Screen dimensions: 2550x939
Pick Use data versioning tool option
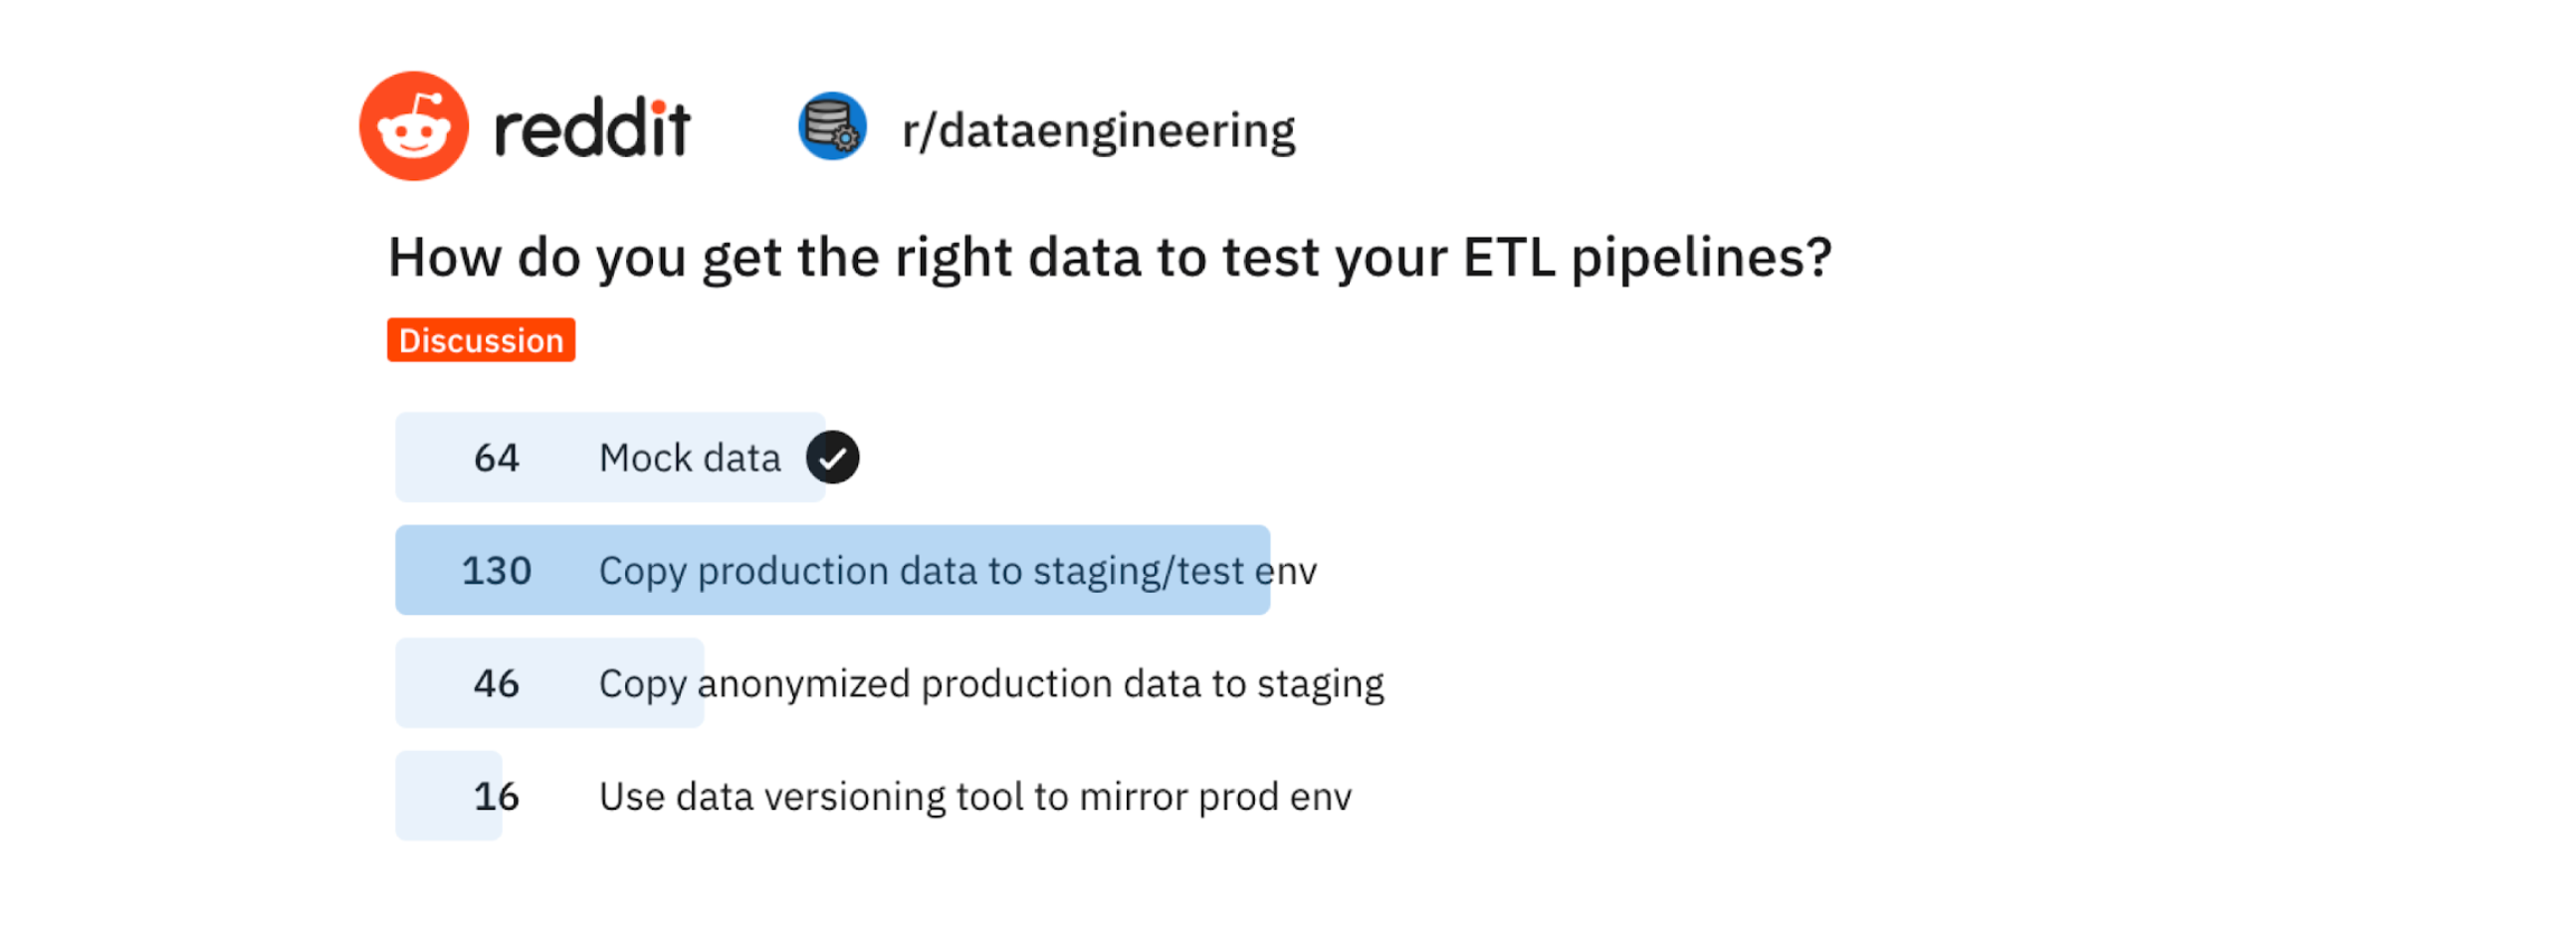tap(973, 797)
